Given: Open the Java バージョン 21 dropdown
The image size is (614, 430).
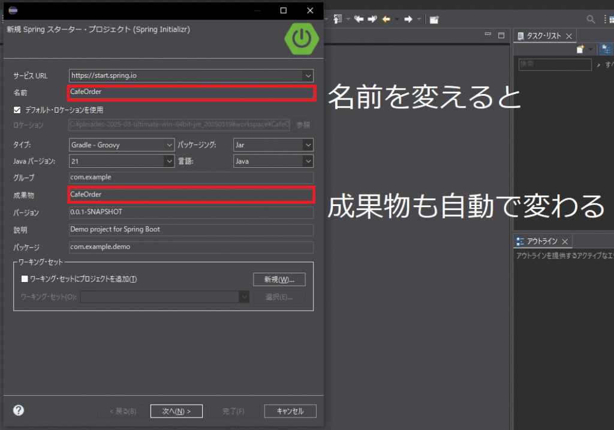Looking at the screenshot, I should (169, 161).
